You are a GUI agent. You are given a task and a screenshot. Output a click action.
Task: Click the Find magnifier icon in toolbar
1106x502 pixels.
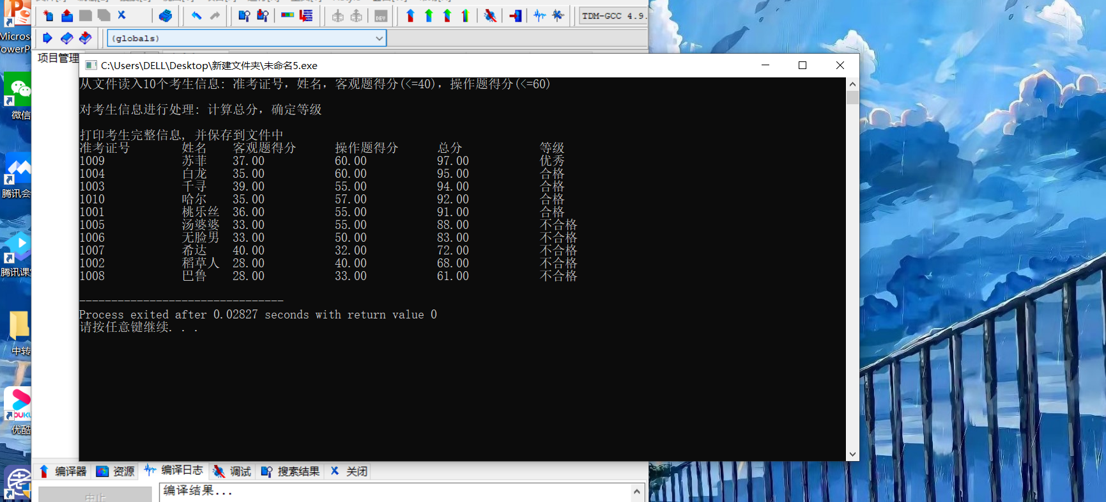pyautogui.click(x=244, y=16)
